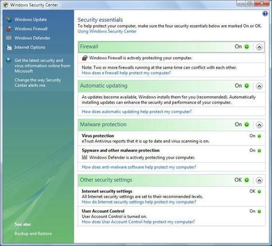Open Backup and Restore under See also
The image size is (272, 246).
(x=33, y=233)
